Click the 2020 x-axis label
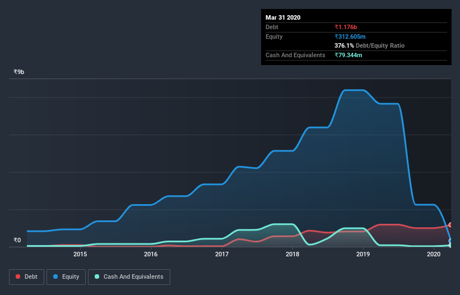 434,254
